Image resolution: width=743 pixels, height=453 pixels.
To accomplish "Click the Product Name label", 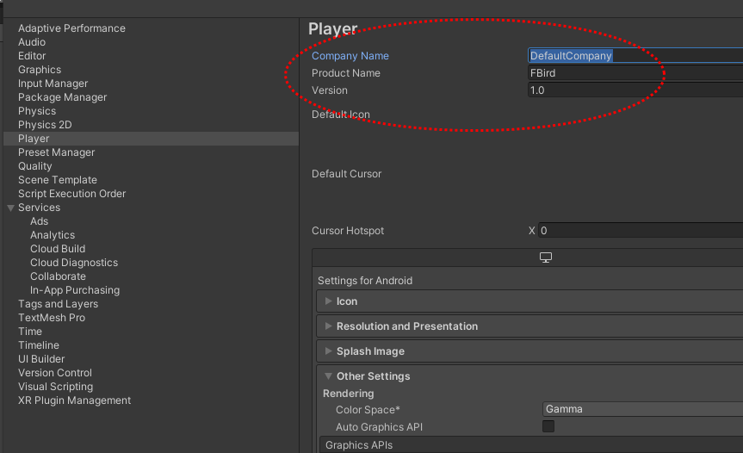I will (346, 73).
